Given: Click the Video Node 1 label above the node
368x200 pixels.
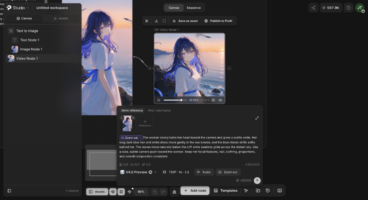Looking at the screenshot, I should point(167,30).
